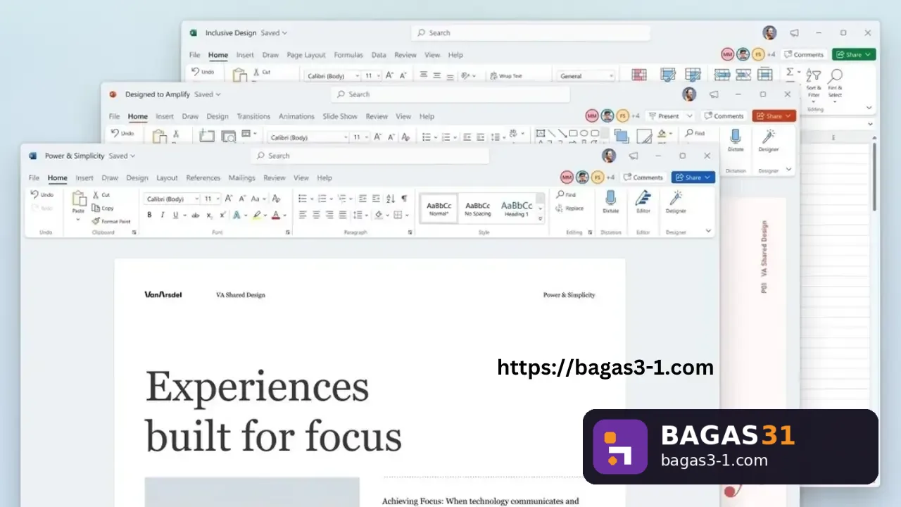The width and height of the screenshot is (901, 507).
Task: Toggle Superscript in Word ribbon
Action: (x=222, y=215)
